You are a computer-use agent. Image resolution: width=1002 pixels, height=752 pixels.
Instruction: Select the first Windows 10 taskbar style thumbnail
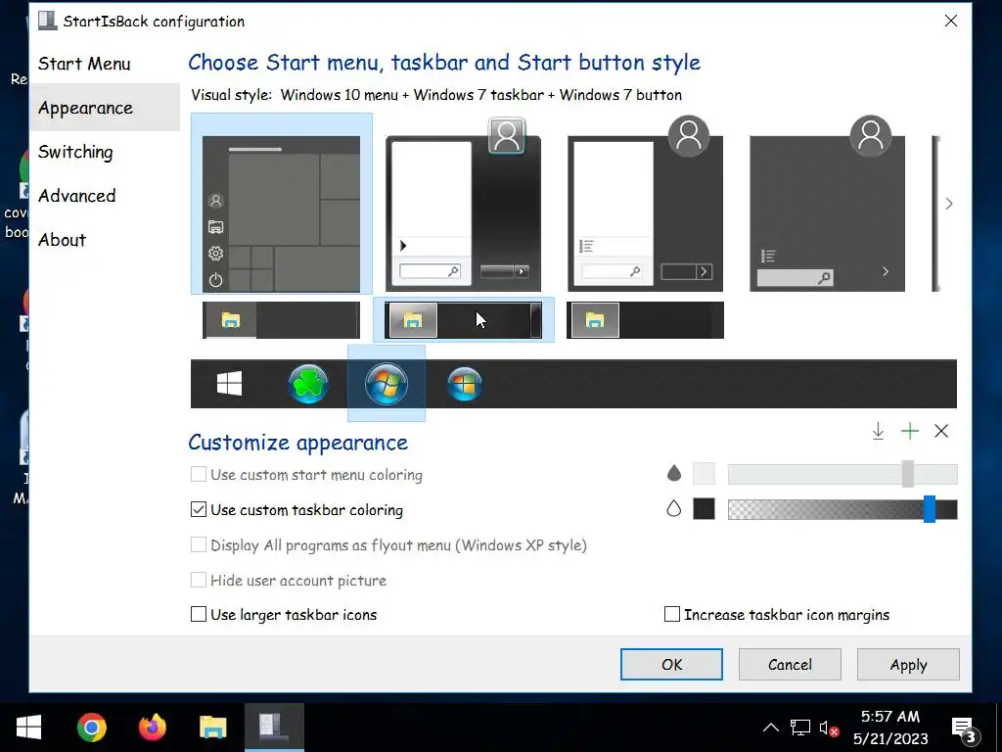(281, 320)
